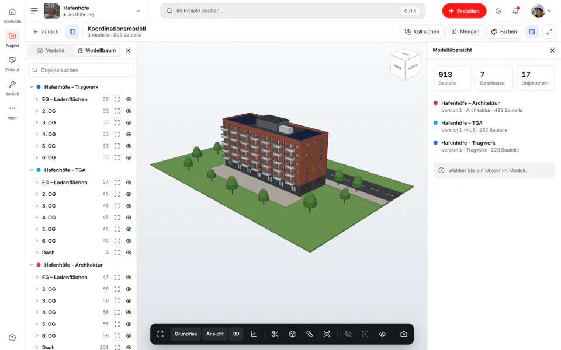Toggle visibility of Tragwerk 3. OG

[129, 123]
